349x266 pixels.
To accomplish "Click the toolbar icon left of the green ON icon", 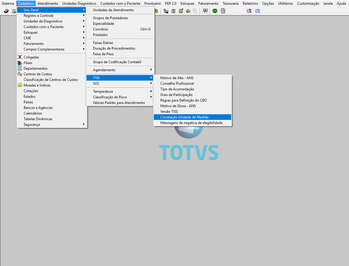I will [x=205, y=11].
